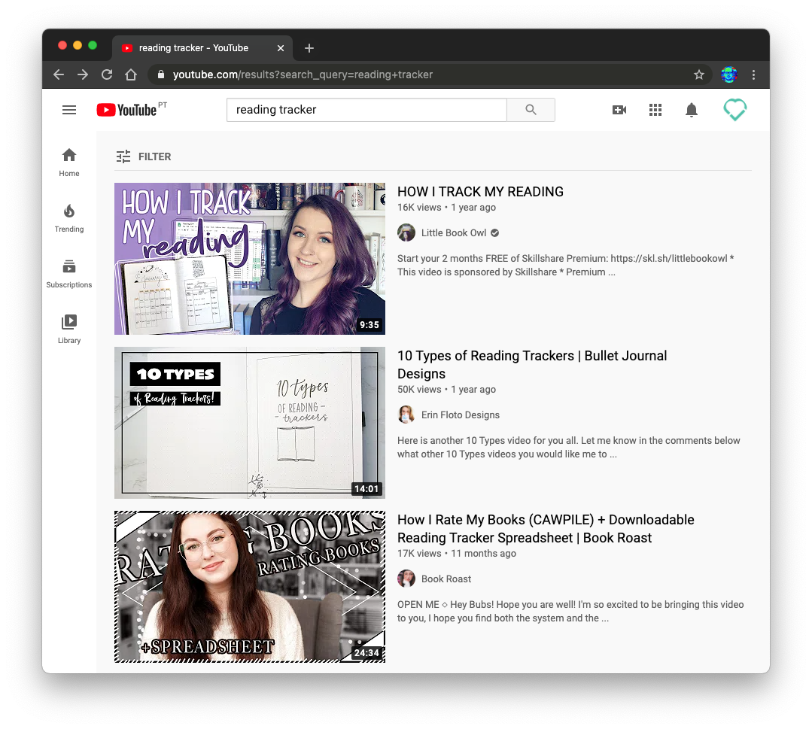Open the YouTube apps grid
Viewport: 812px width, 729px height.
(x=655, y=110)
